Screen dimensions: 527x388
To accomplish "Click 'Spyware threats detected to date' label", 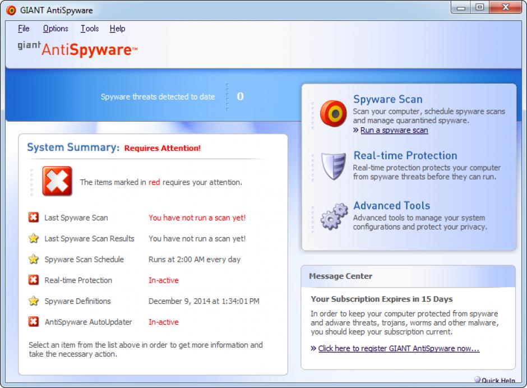I will point(158,97).
